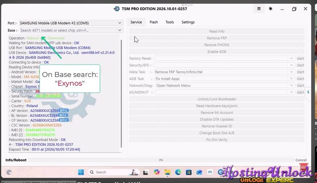This screenshot has width=317, height=183.
Task: Open the Settings tab
Action: click(188, 22)
